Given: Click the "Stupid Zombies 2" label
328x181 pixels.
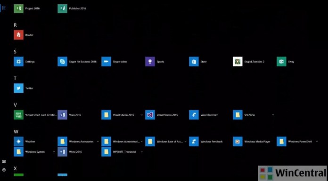Looking at the screenshot, I should (x=254, y=62).
